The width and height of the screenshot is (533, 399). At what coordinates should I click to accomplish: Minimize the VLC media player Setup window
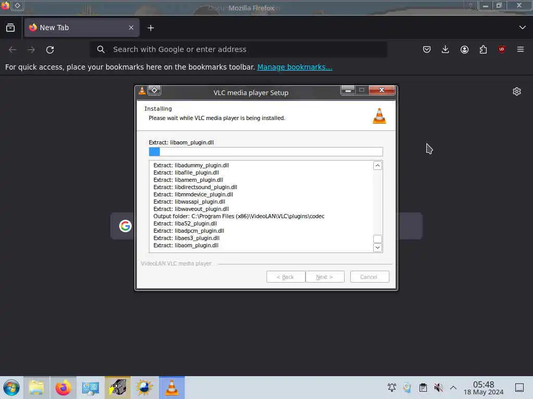click(348, 90)
